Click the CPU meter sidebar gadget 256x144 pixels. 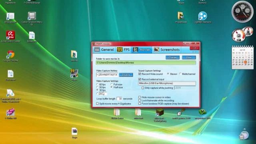pos(242,12)
